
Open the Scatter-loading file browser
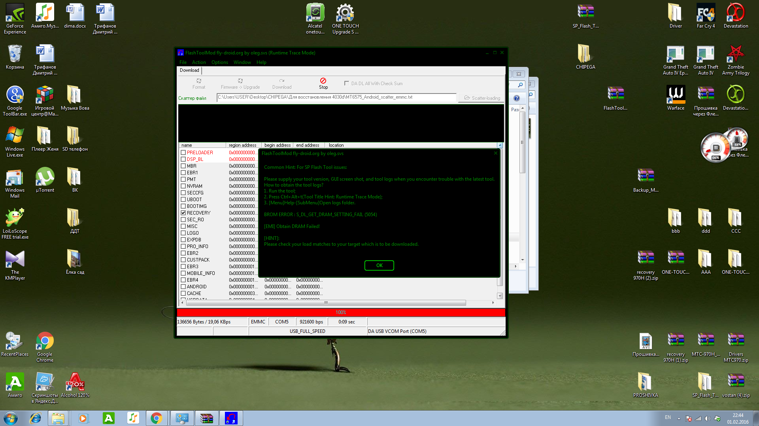[482, 98]
